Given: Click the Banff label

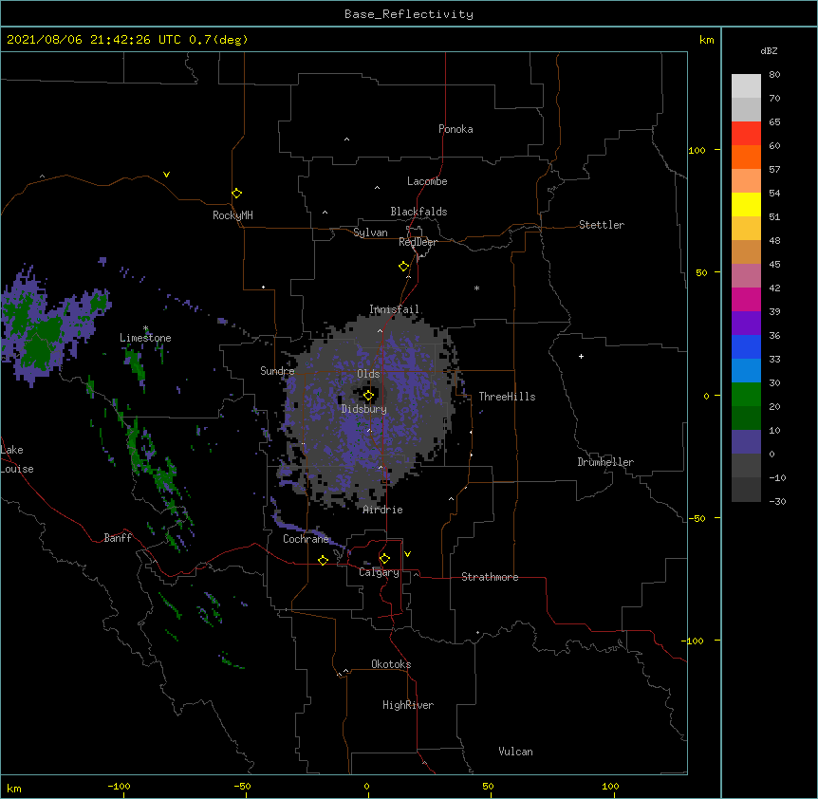Looking at the screenshot, I should click(x=118, y=538).
